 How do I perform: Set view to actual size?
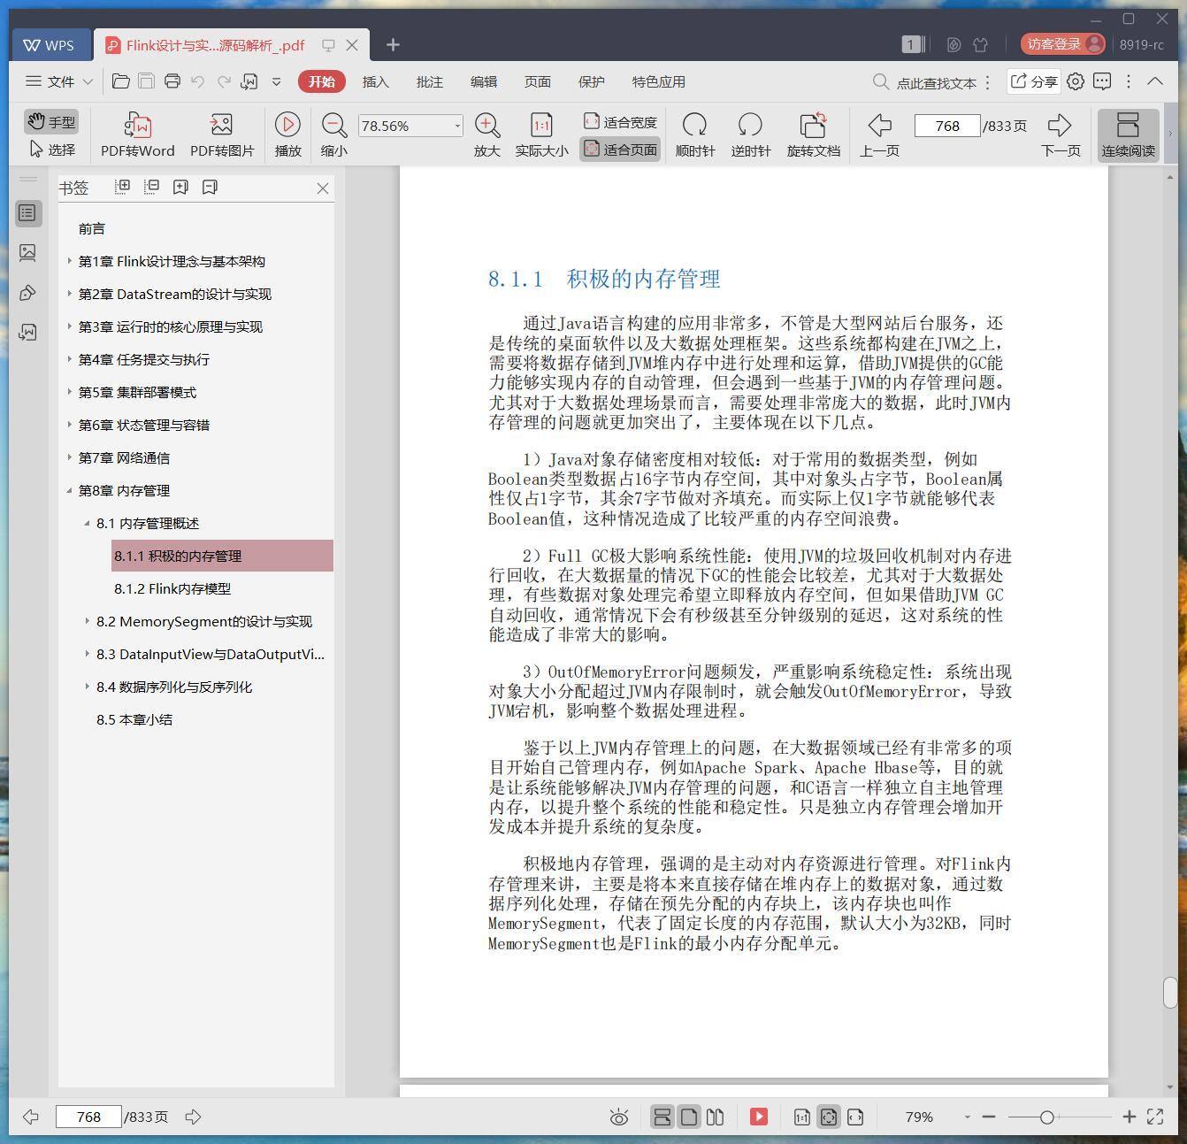tap(541, 134)
